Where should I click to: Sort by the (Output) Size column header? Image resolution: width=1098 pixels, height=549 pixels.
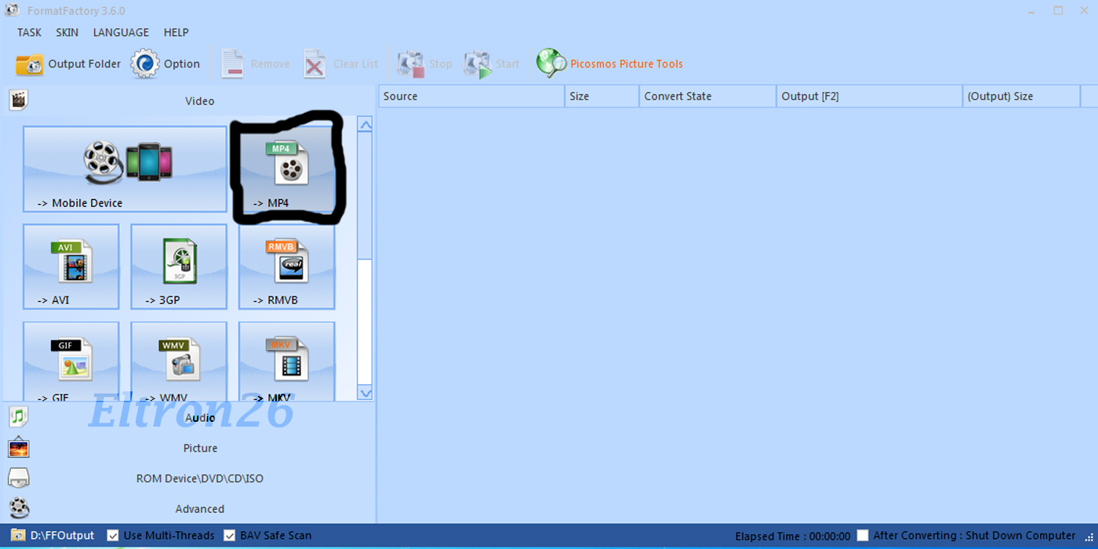(x=1022, y=96)
